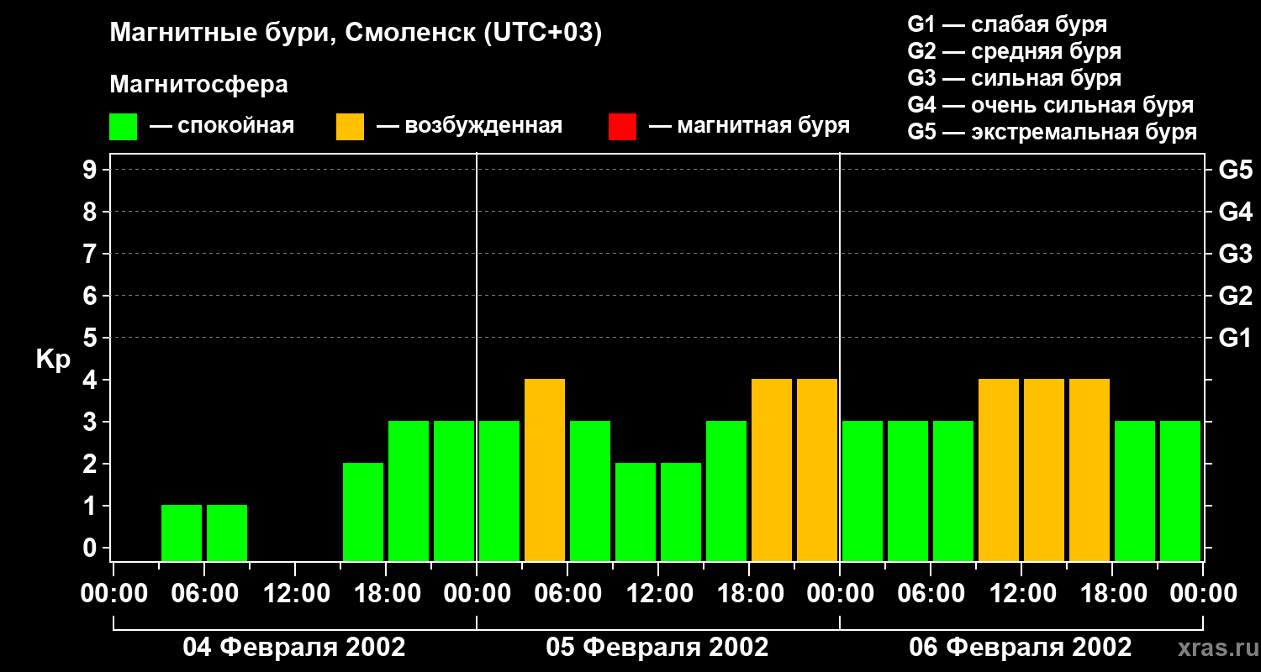Click the 'G1 — слабая буря' legend entry
The image size is (1261, 672).
click(1007, 24)
